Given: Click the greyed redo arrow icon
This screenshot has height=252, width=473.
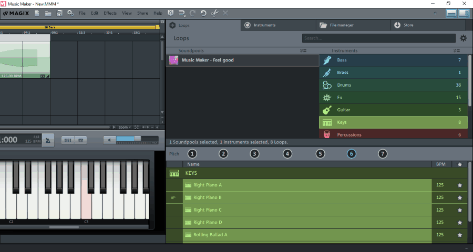Looking at the screenshot, I should click(192, 13).
